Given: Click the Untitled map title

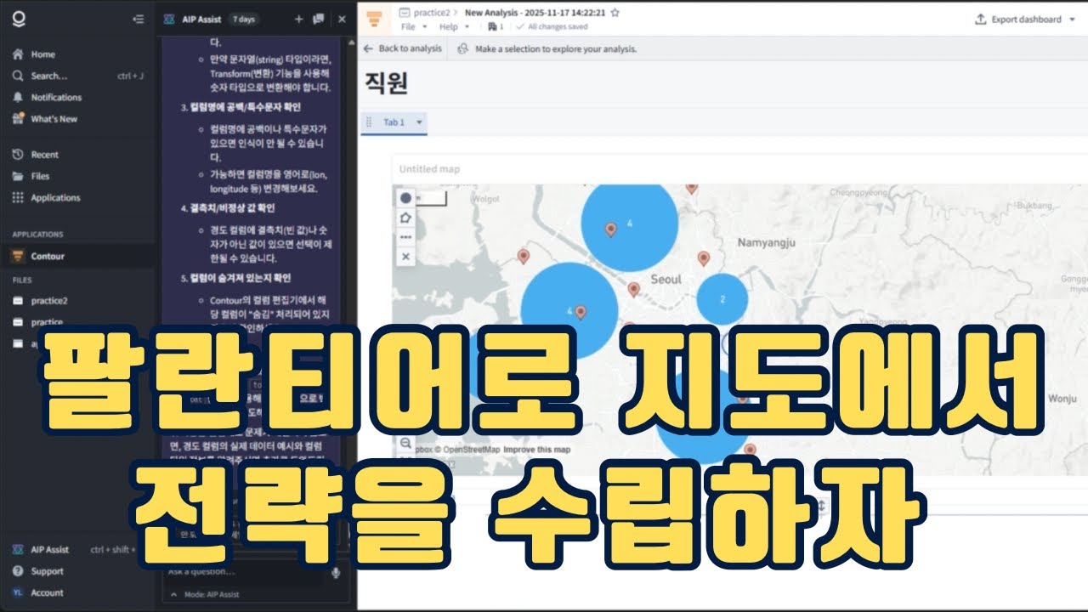Looking at the screenshot, I should point(429,169).
